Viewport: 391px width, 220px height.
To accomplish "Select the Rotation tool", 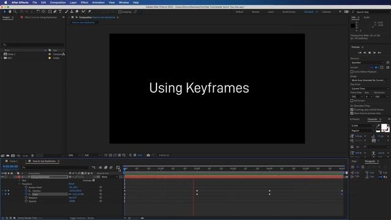I will coord(38,12).
